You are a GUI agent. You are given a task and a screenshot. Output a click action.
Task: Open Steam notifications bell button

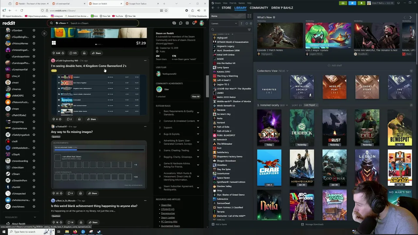361,3
